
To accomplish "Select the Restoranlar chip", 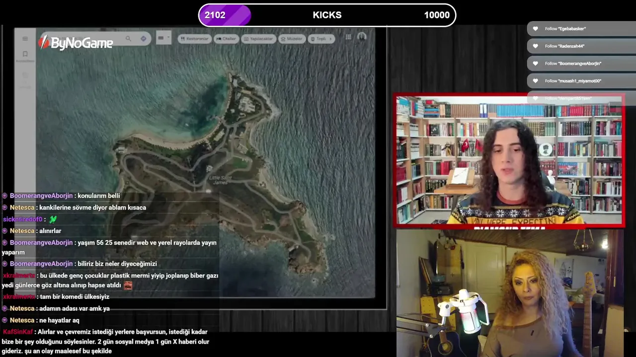I will (x=194, y=39).
